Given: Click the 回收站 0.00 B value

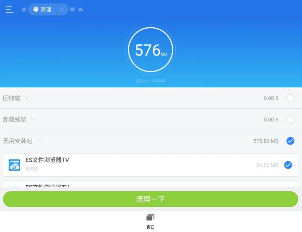Looking at the screenshot, I should 271,98.
